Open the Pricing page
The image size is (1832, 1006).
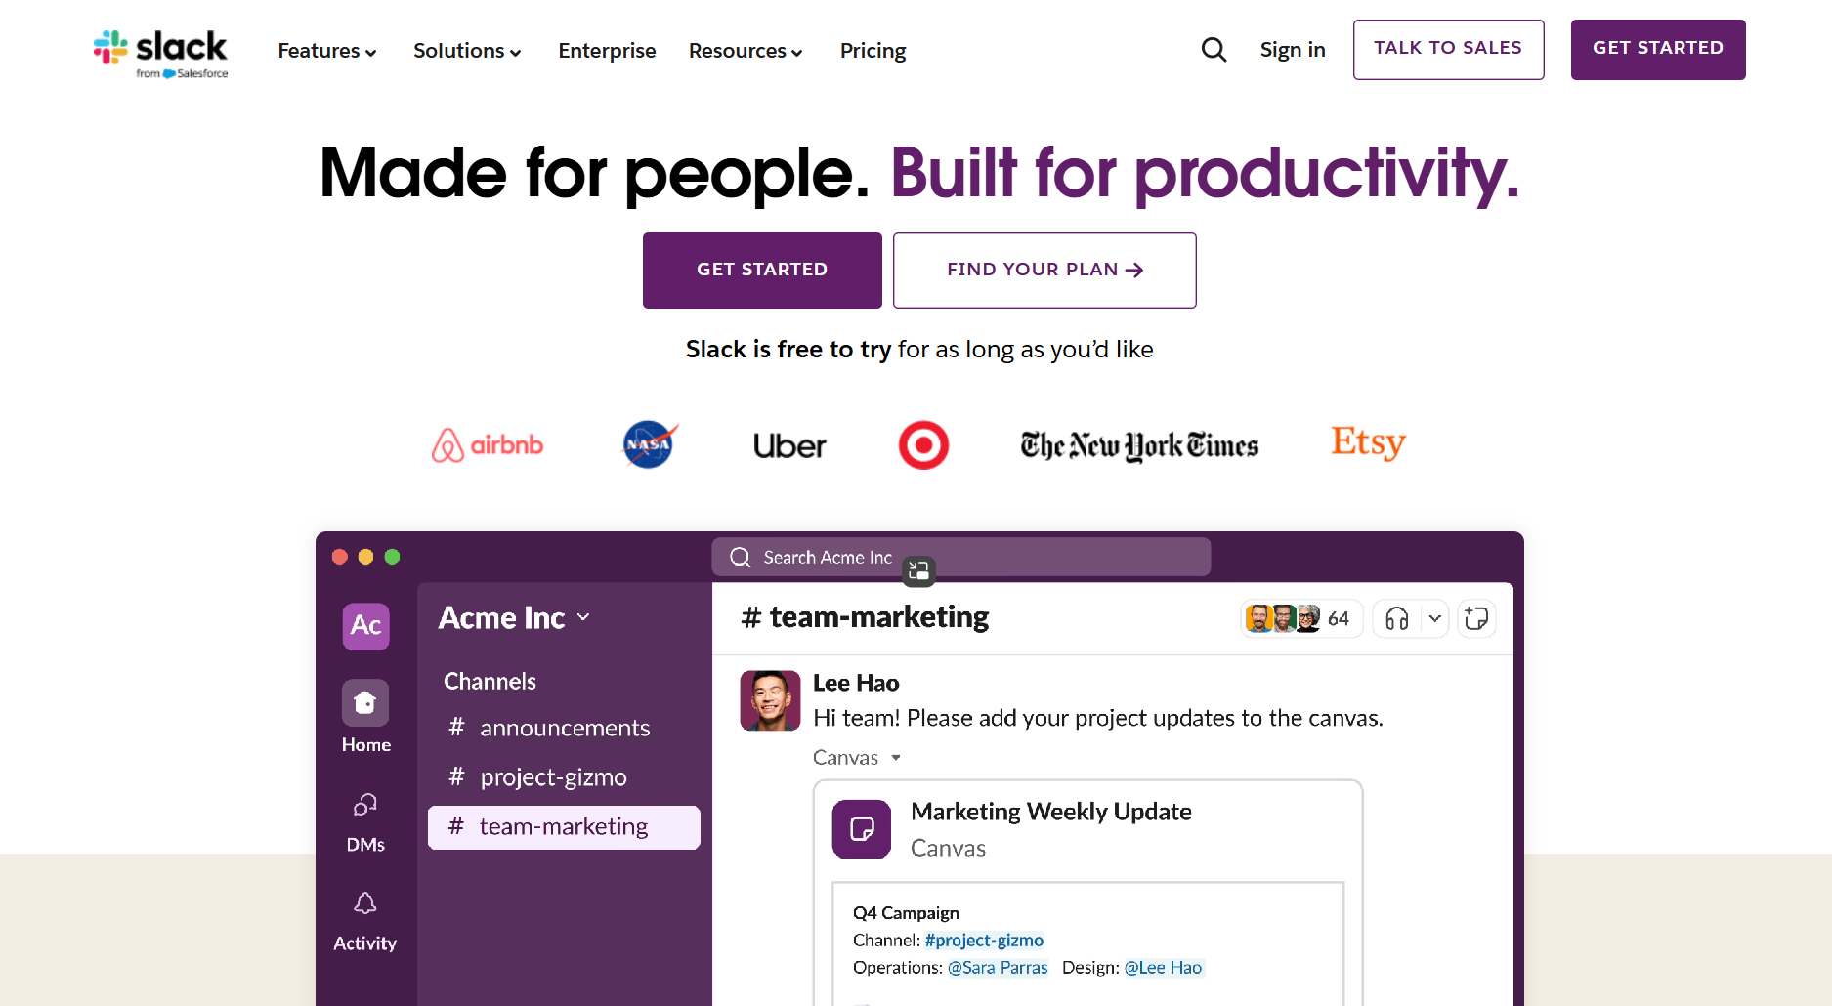pyautogui.click(x=873, y=50)
